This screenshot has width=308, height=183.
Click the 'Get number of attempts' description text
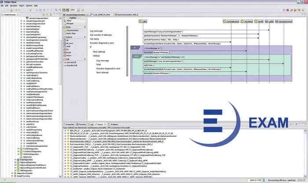point(101,35)
